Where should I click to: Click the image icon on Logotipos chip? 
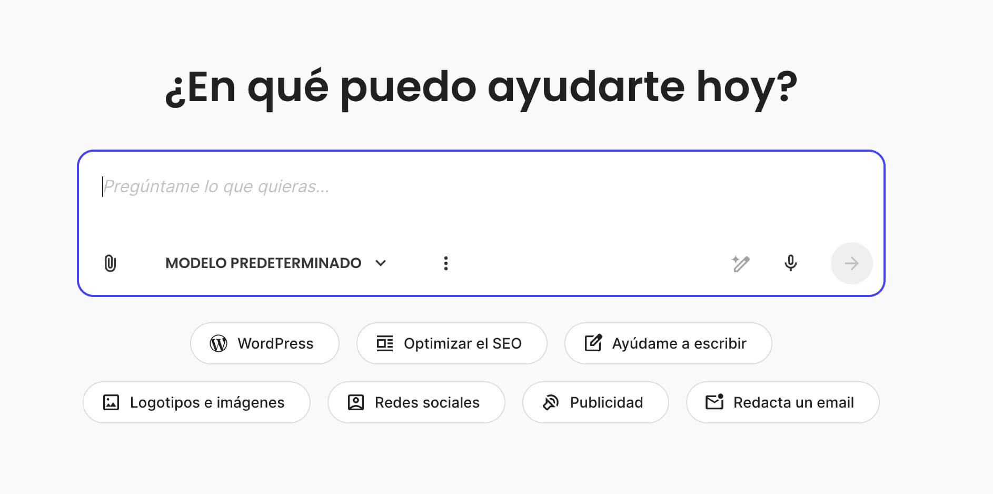point(110,402)
